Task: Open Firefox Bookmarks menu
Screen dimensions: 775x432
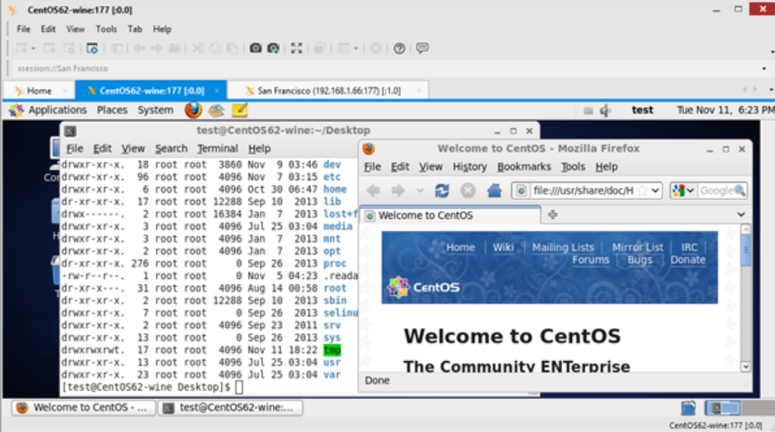Action: 524,167
